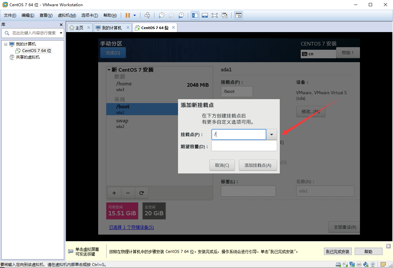Click the 修改...(M) device button
This screenshot has width=393, height=268.
(x=311, y=112)
